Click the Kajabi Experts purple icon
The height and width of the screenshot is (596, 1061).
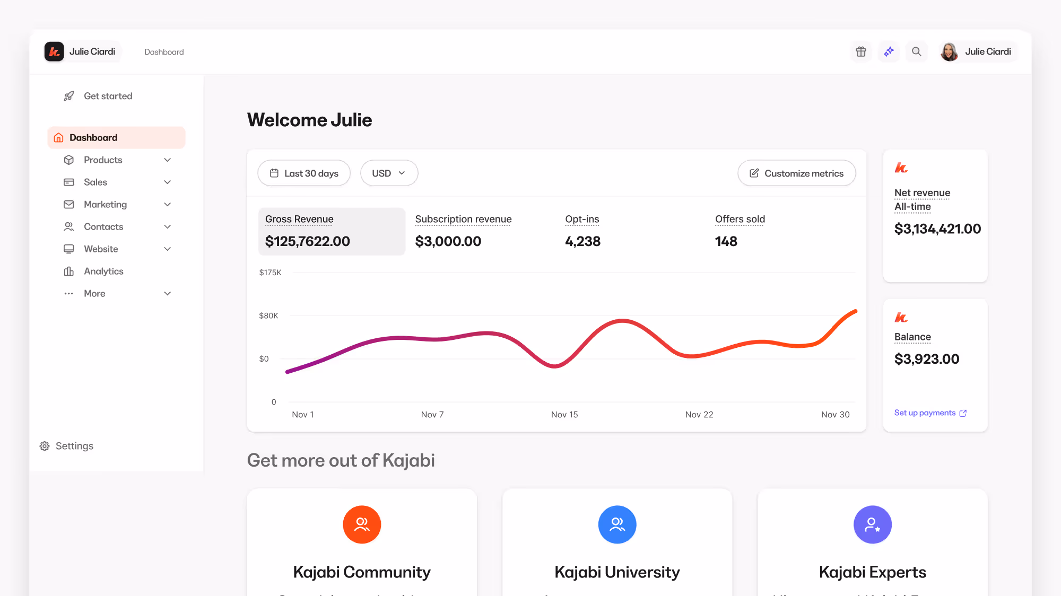click(872, 524)
